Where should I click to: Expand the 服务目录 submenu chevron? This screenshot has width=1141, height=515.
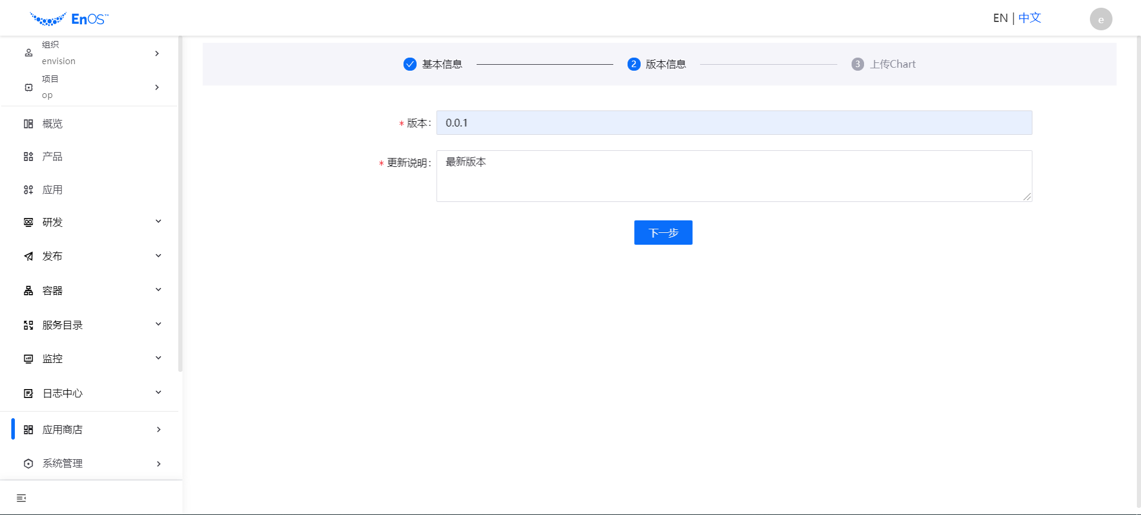tap(158, 324)
